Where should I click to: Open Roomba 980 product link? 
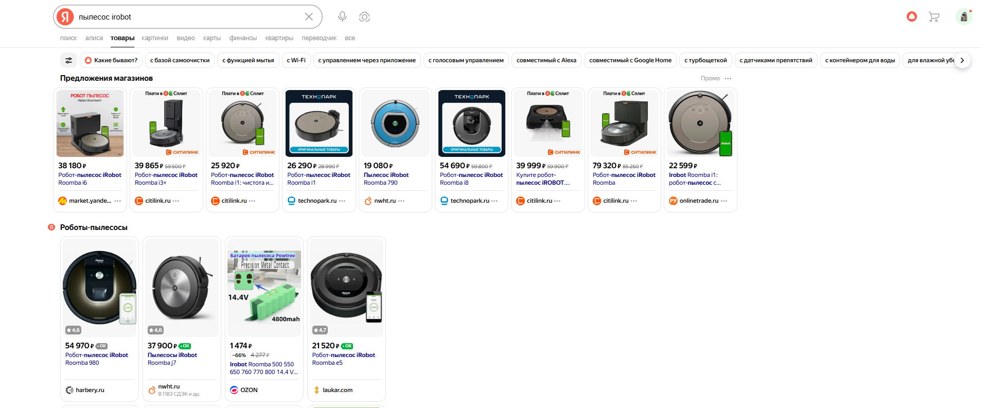click(97, 359)
